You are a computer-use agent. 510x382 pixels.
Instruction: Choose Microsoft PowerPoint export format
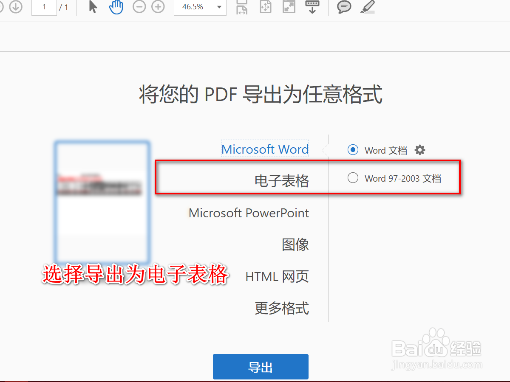249,213
